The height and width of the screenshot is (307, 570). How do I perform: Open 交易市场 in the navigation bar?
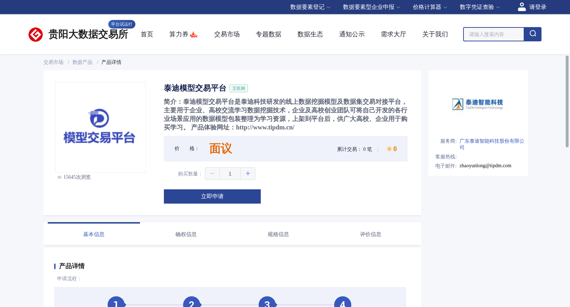point(227,34)
